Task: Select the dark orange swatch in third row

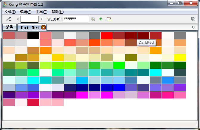Action: pyautogui.click(x=46, y=50)
